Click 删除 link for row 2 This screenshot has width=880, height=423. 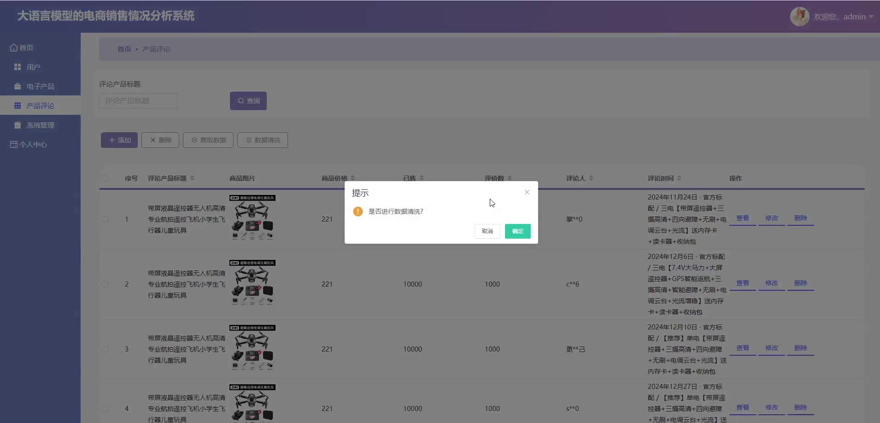click(801, 283)
